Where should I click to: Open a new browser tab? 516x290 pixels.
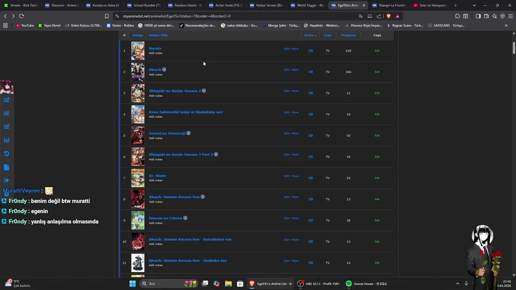456,5
